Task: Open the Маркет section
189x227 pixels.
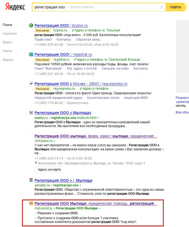Action: 8,60
